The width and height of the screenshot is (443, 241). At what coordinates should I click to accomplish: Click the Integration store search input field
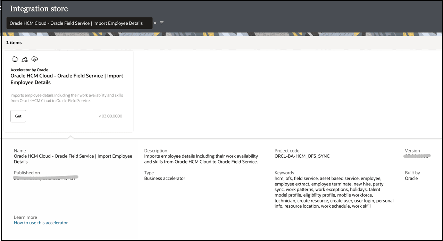pos(79,23)
